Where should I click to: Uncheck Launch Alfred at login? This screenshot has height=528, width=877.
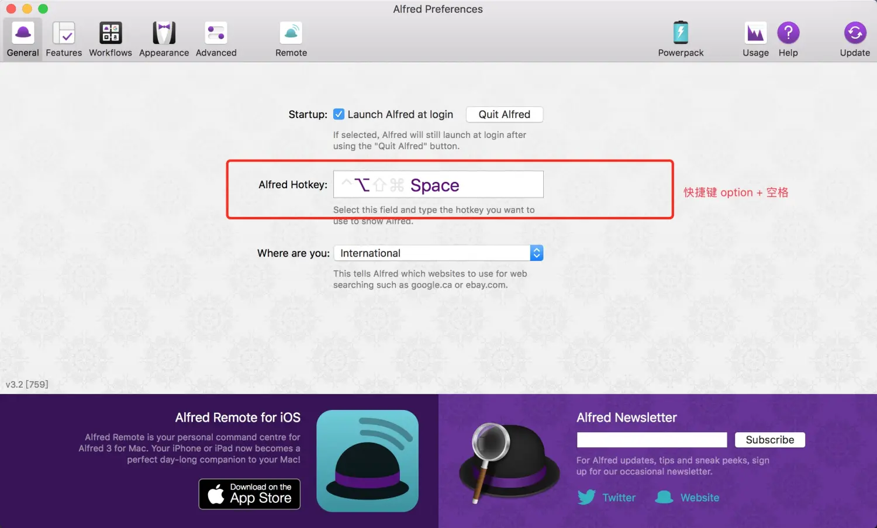tap(339, 114)
